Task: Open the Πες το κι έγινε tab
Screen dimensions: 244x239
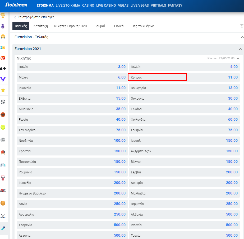Action: click(143, 26)
